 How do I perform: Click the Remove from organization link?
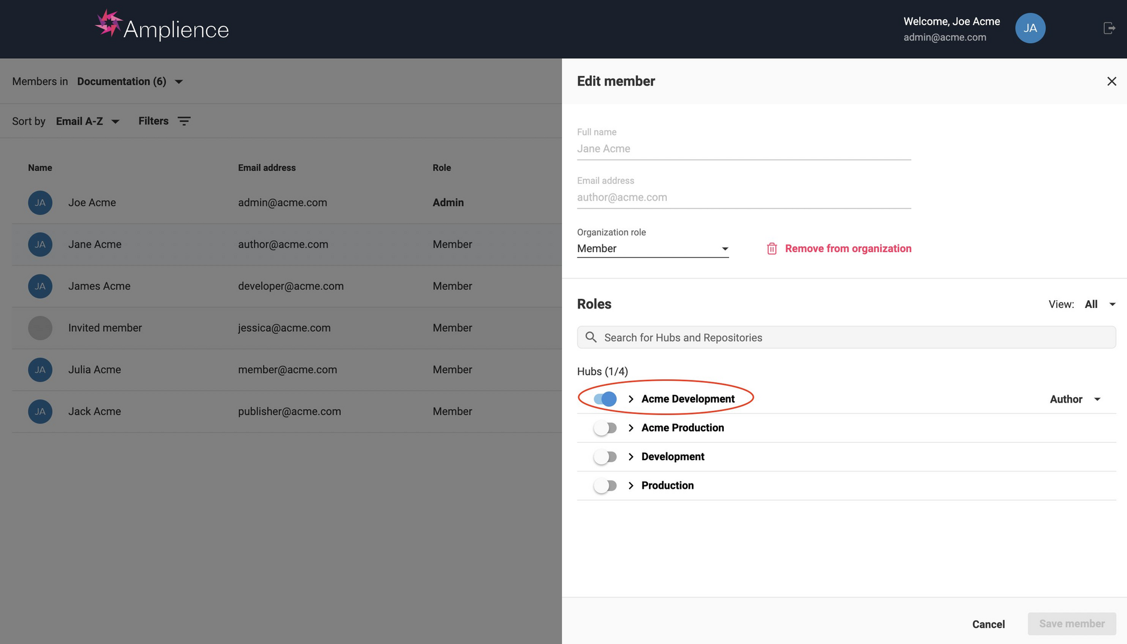848,248
